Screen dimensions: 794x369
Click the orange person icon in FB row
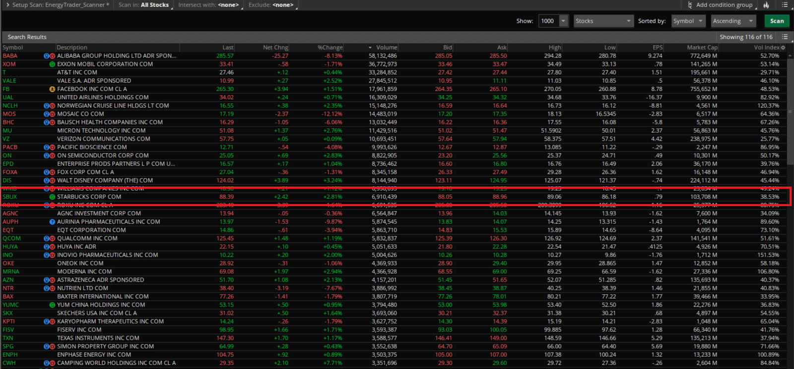tap(52, 89)
